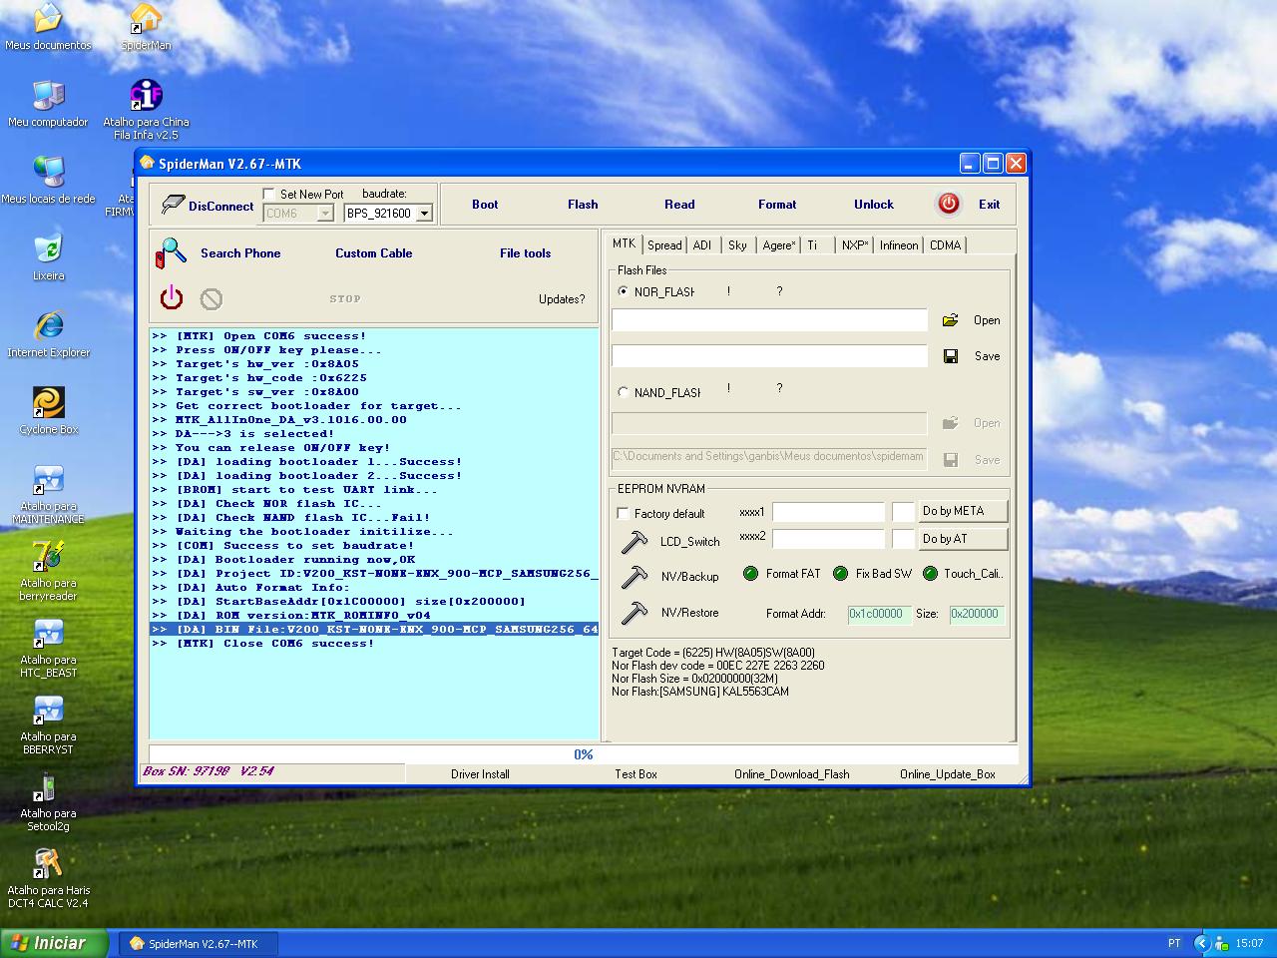The image size is (1277, 958).
Task: Click the green Format FAT indicator
Action: pyautogui.click(x=750, y=573)
